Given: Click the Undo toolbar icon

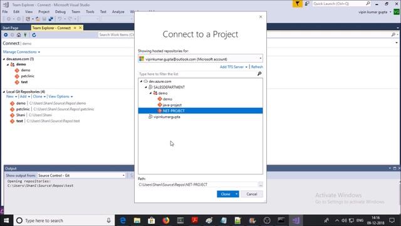Looking at the screenshot, I should tap(60, 19).
